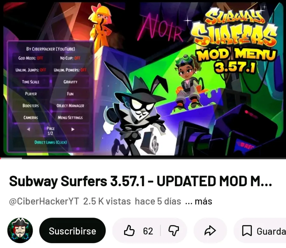Expand description with '...más'
The width and height of the screenshot is (286, 248).
tap(198, 201)
